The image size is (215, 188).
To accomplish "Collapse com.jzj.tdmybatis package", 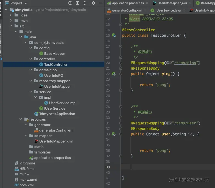I will click(26, 42).
